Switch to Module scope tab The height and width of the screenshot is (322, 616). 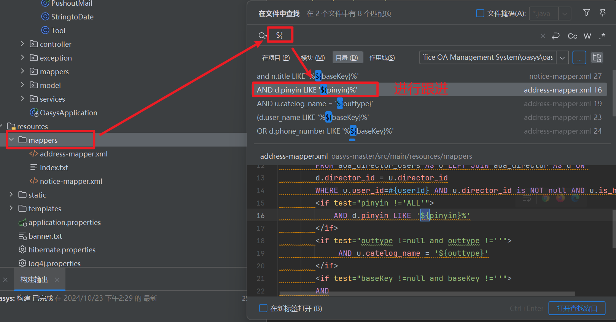(x=313, y=57)
